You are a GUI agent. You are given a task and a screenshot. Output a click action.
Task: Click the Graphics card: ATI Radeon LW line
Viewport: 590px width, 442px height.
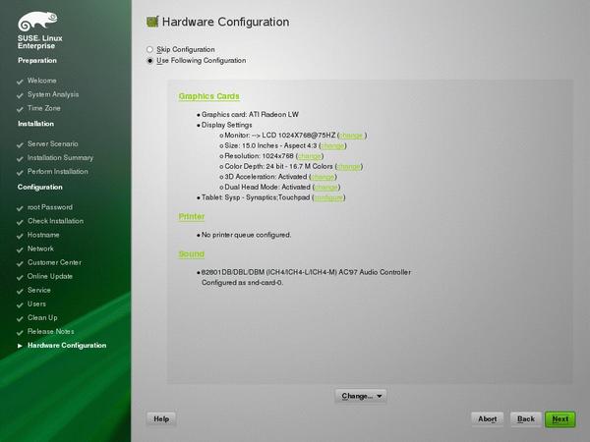pyautogui.click(x=250, y=114)
